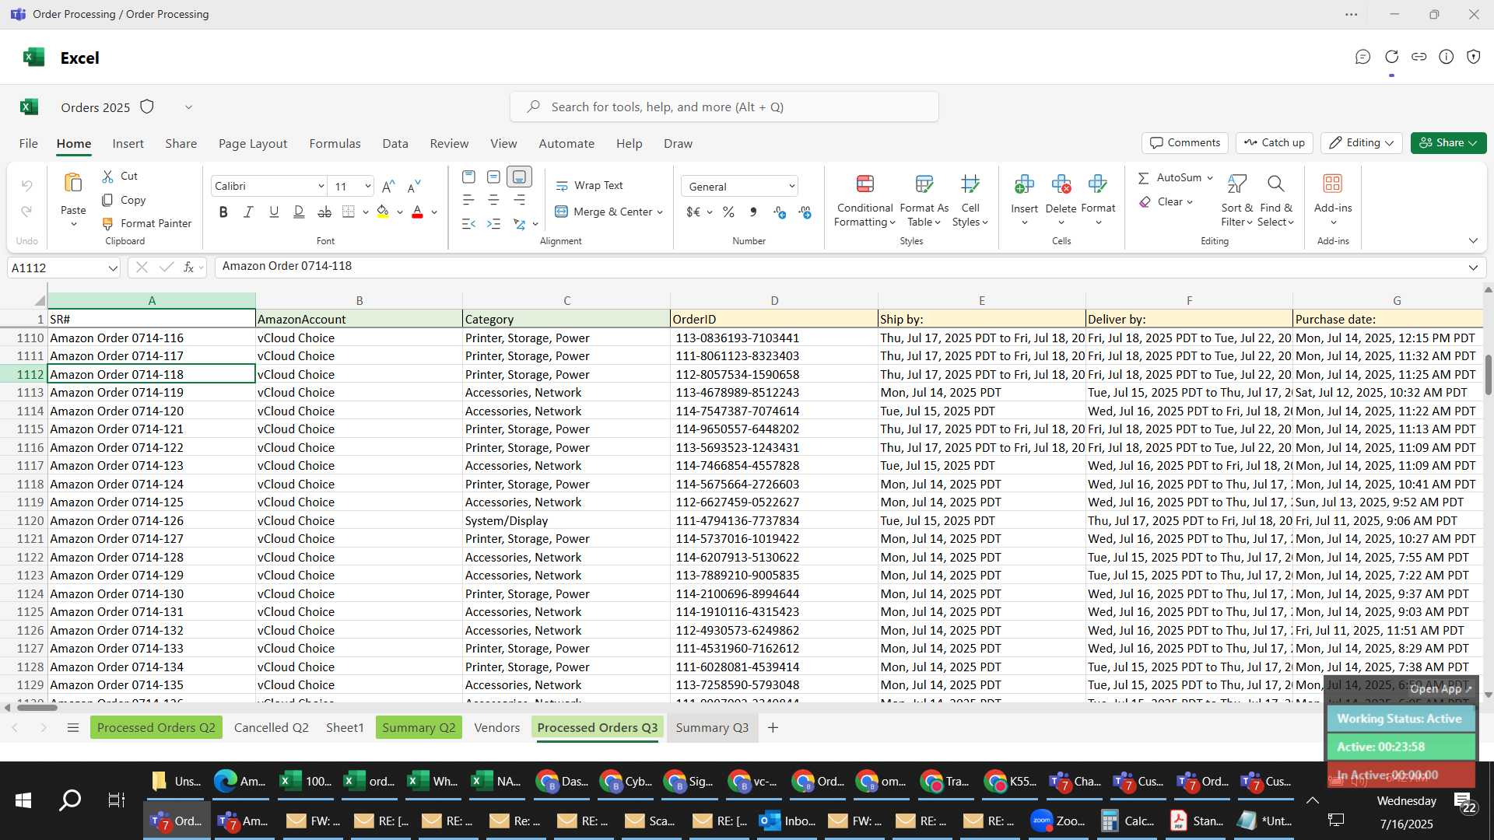Apply Double Underline formatting
The width and height of the screenshot is (1494, 840).
coord(299,212)
